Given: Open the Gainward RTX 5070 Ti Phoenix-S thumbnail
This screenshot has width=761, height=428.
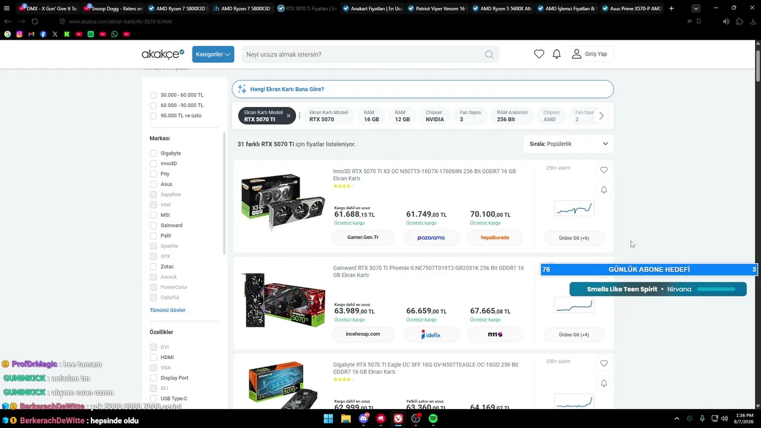Looking at the screenshot, I should (284, 300).
